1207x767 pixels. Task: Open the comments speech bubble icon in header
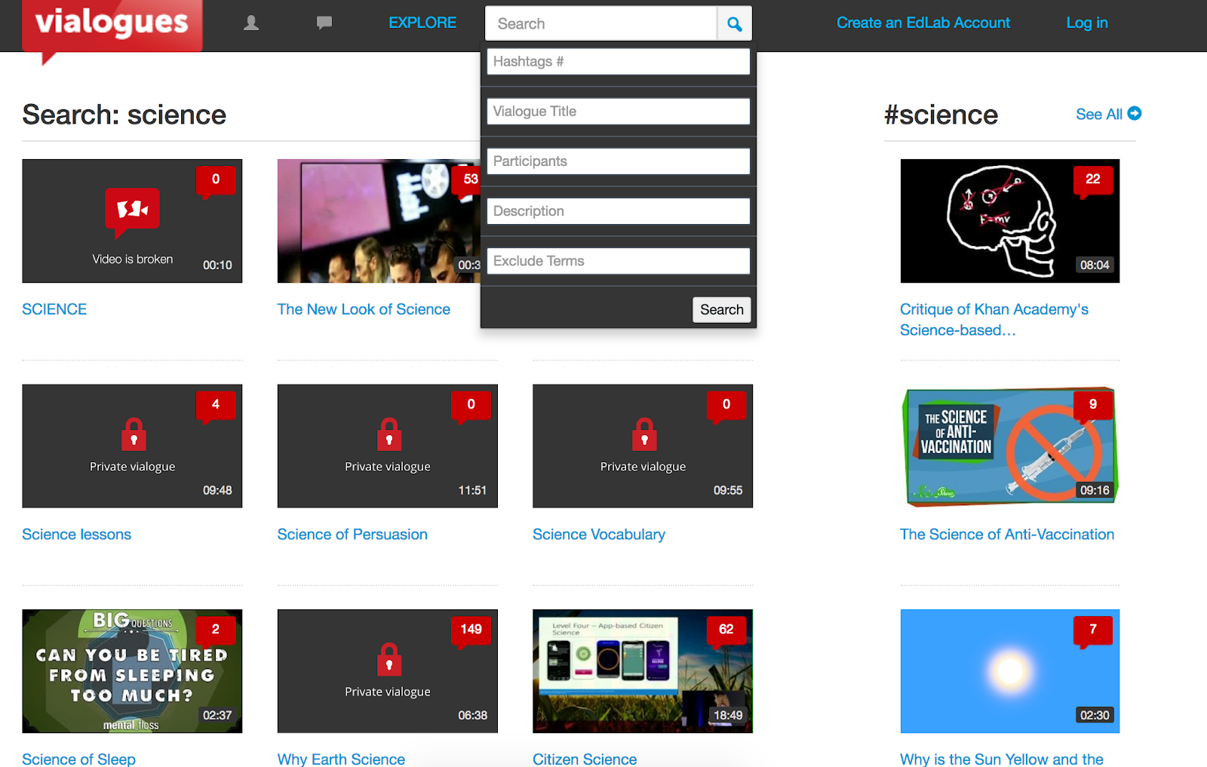pyautogui.click(x=324, y=23)
